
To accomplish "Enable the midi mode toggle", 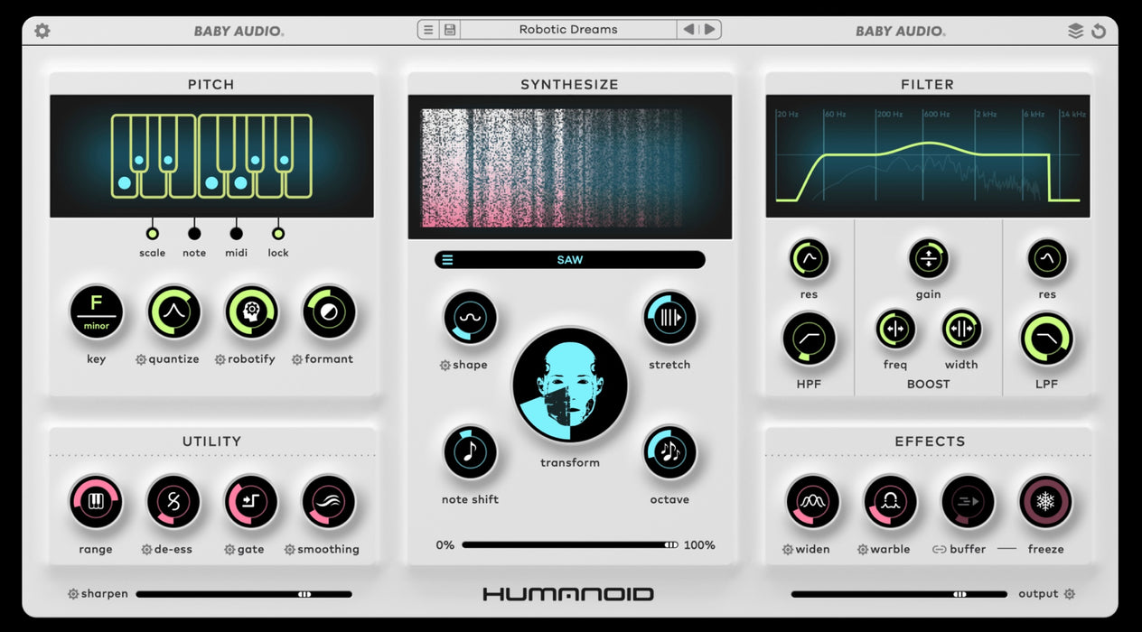I will tap(236, 234).
